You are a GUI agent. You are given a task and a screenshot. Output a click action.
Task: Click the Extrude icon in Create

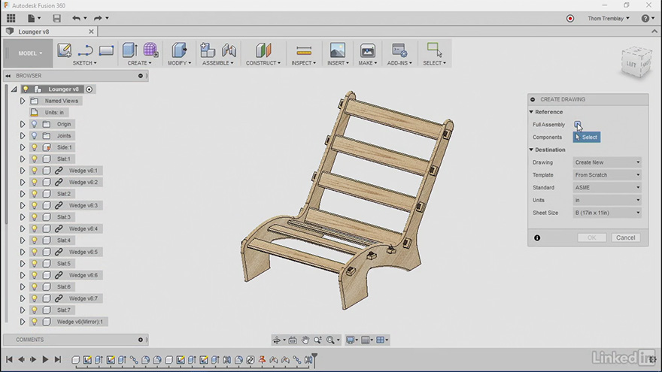(129, 50)
